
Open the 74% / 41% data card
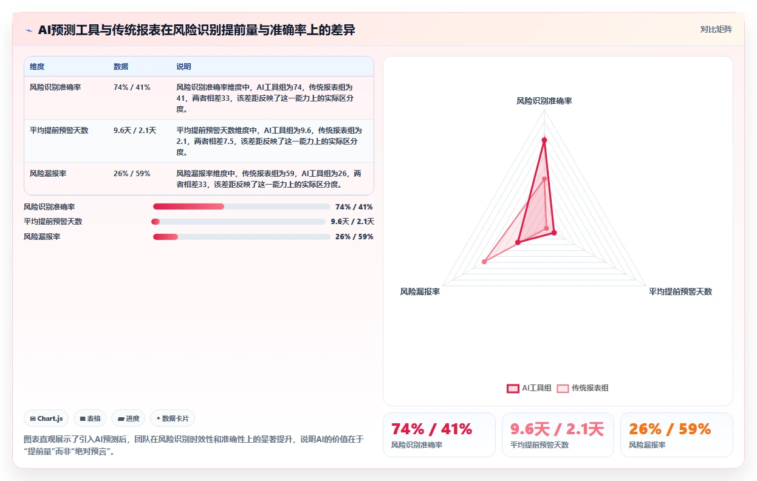pyautogui.click(x=439, y=435)
